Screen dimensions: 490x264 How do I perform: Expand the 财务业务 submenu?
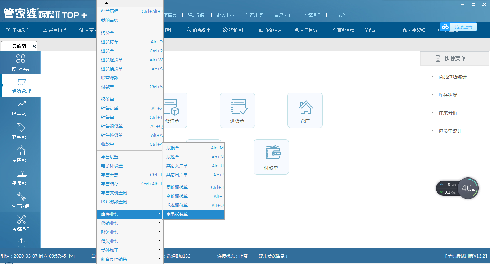point(130,232)
